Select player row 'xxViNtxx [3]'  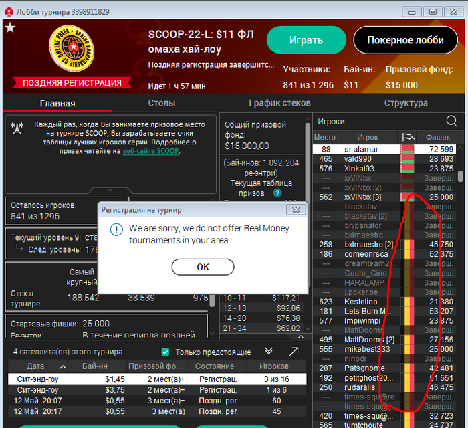point(384,197)
